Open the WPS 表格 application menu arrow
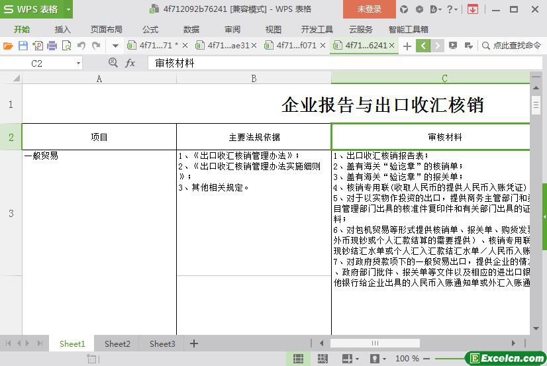547x366 pixels. (68, 9)
